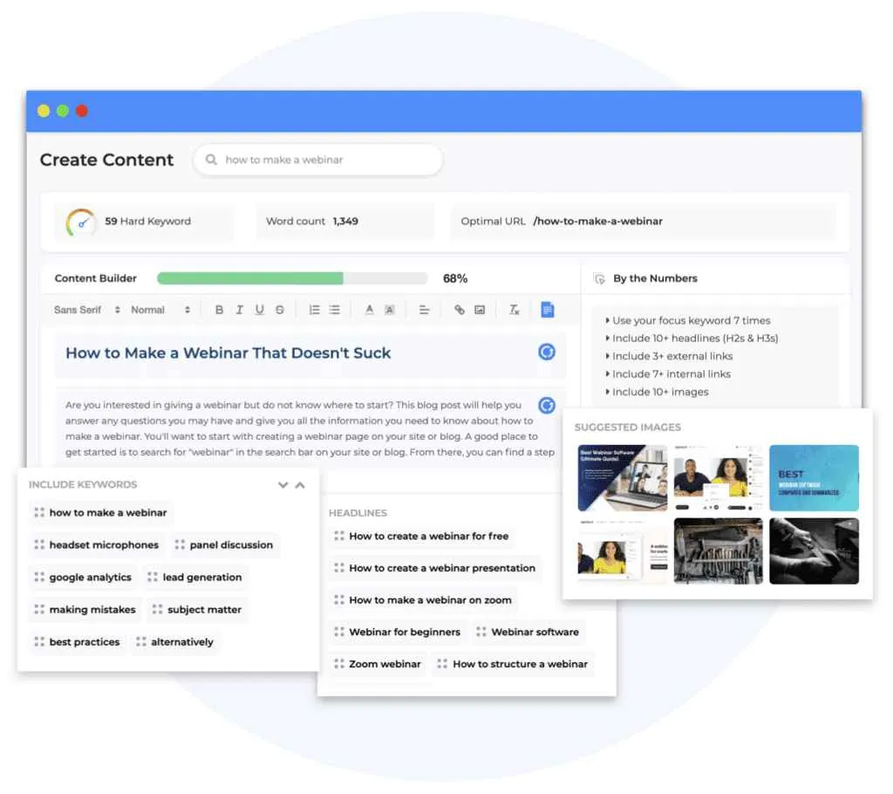Insert a numbered list
This screenshot has width=893, height=794.
pyautogui.click(x=314, y=310)
